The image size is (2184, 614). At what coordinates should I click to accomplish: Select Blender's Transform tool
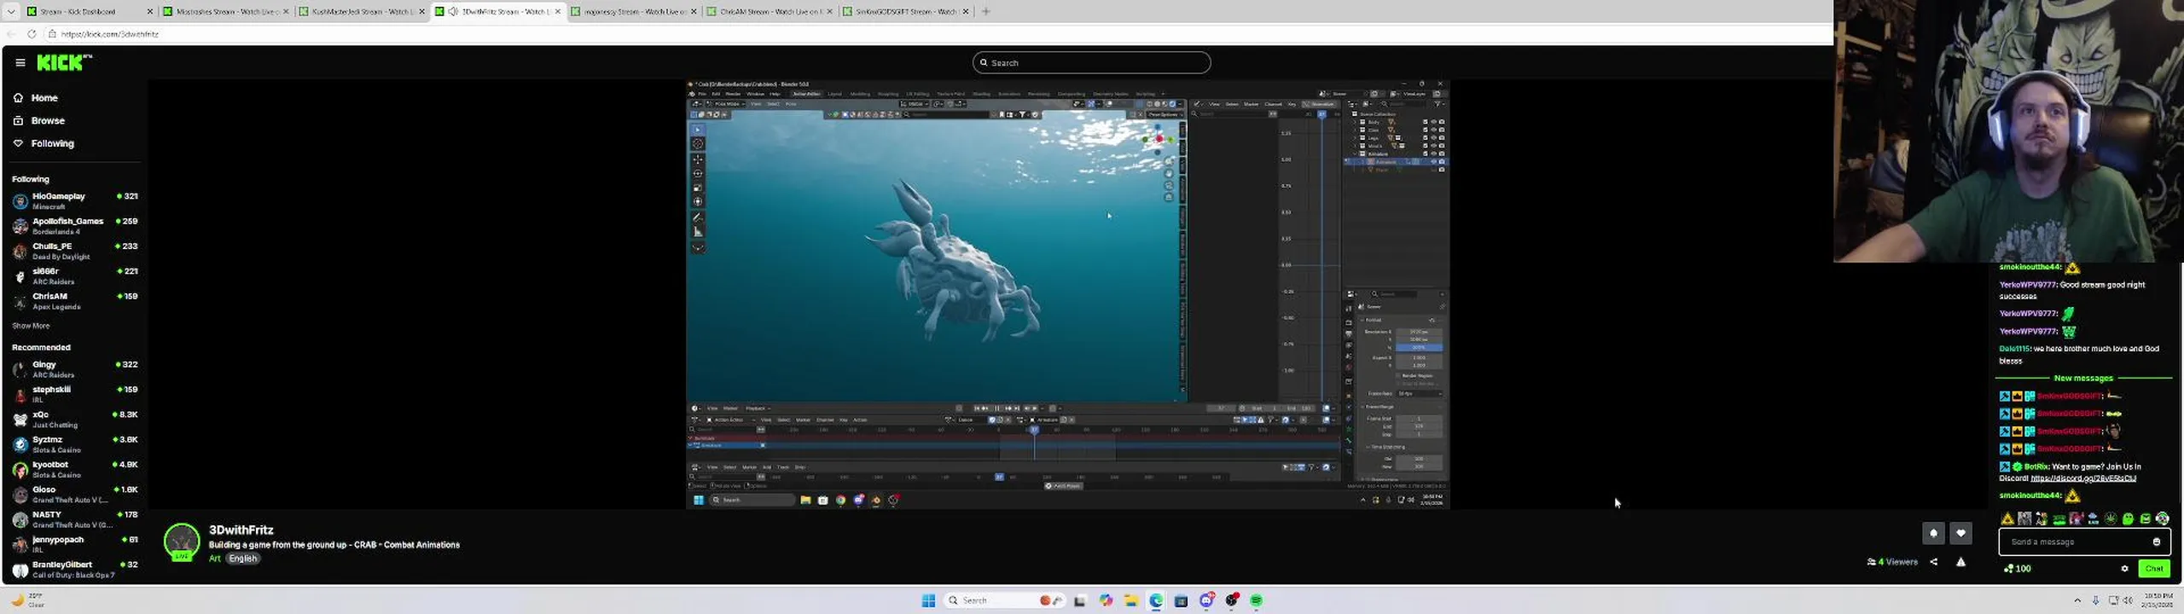(x=698, y=201)
